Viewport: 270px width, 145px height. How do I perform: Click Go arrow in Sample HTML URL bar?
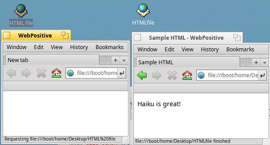click(263, 75)
